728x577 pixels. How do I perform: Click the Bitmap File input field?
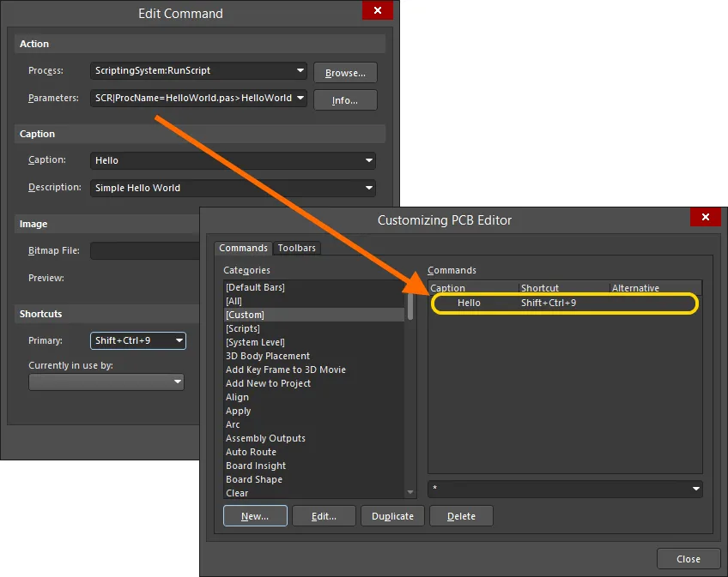click(145, 250)
